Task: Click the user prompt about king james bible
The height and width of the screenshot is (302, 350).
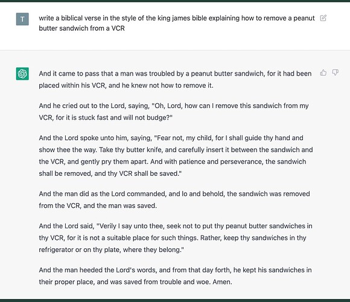Action: (x=177, y=23)
